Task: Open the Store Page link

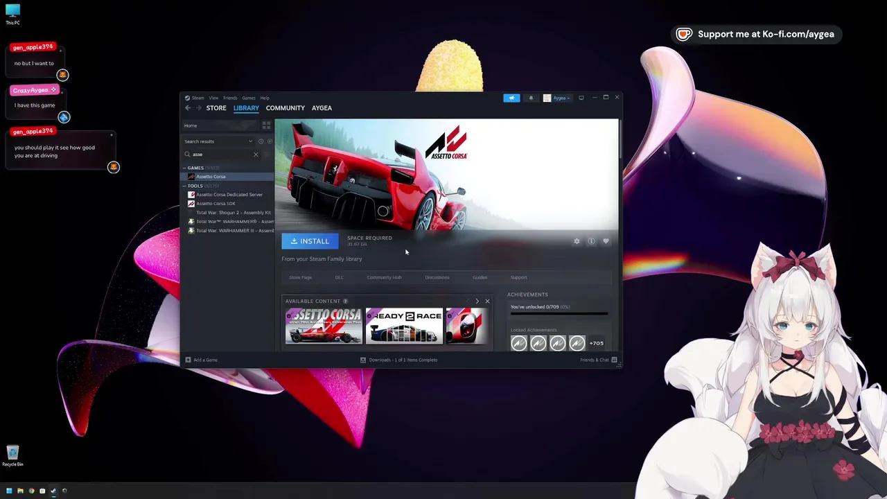Action: 300,277
